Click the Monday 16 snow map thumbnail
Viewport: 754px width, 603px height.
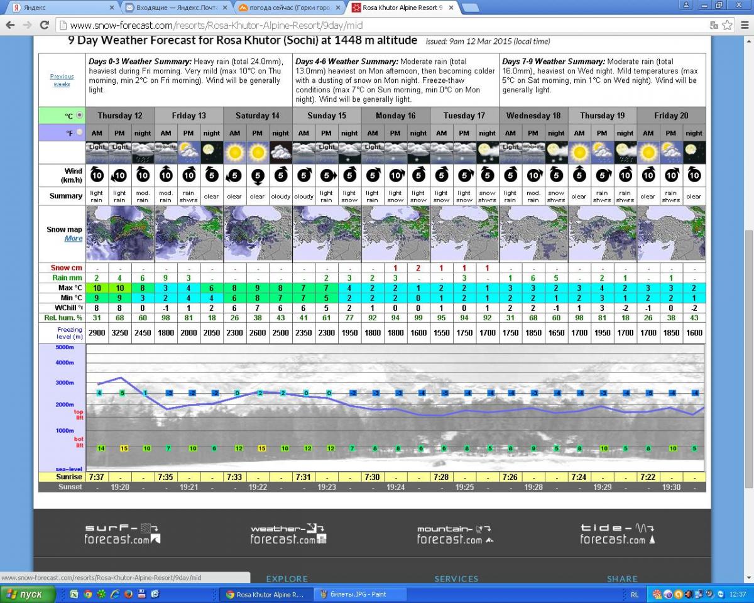tap(396, 233)
